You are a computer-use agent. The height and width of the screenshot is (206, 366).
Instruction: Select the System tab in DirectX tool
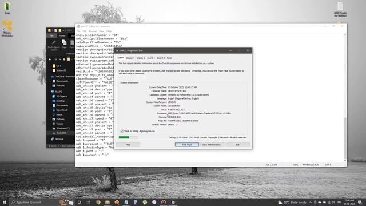coord(121,58)
